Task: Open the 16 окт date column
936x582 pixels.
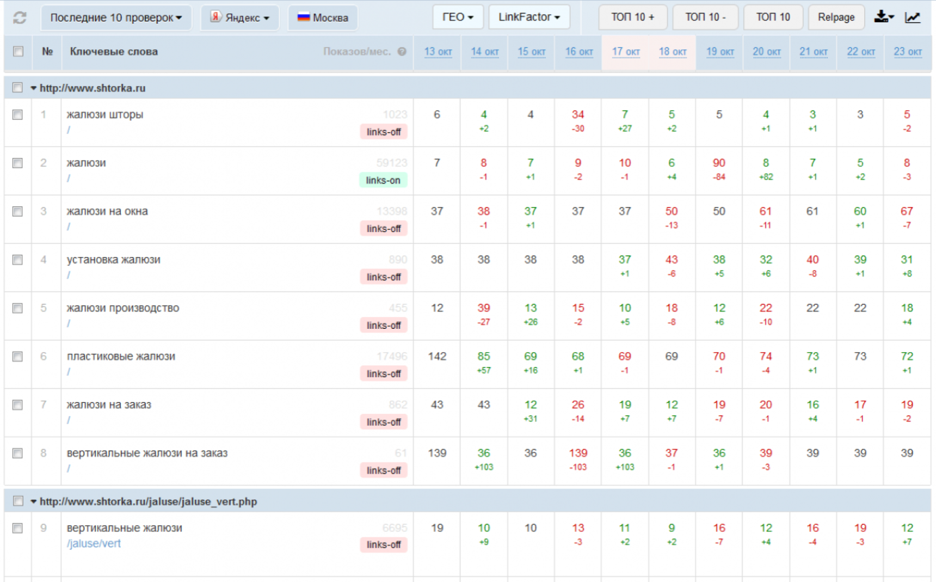Action: pos(579,52)
